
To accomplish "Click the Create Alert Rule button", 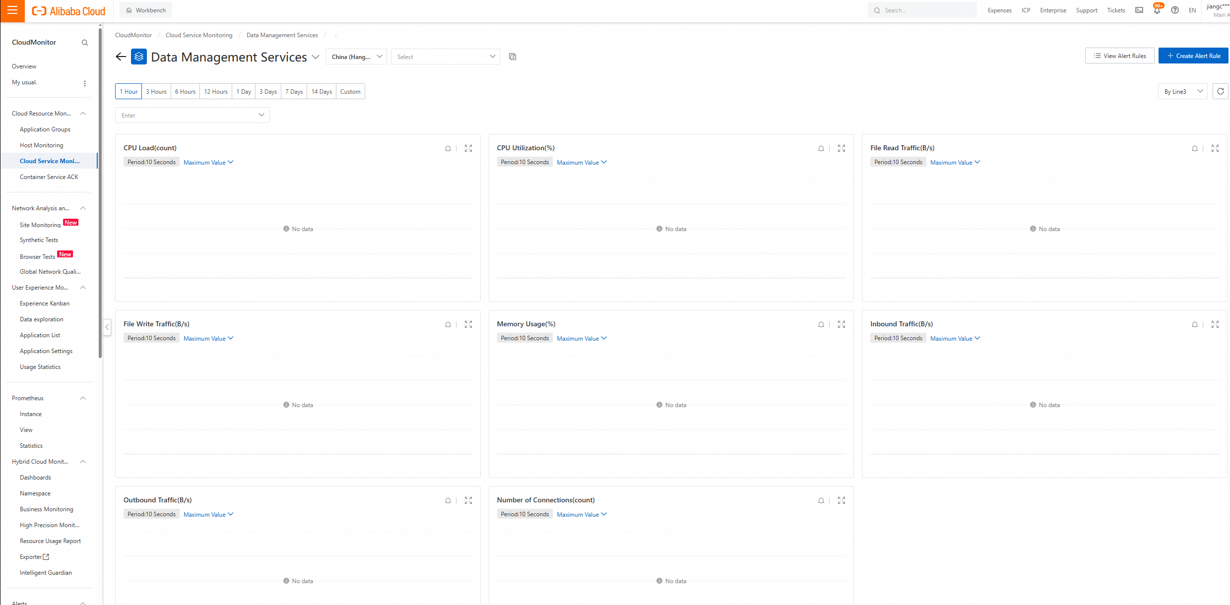I will point(1193,56).
